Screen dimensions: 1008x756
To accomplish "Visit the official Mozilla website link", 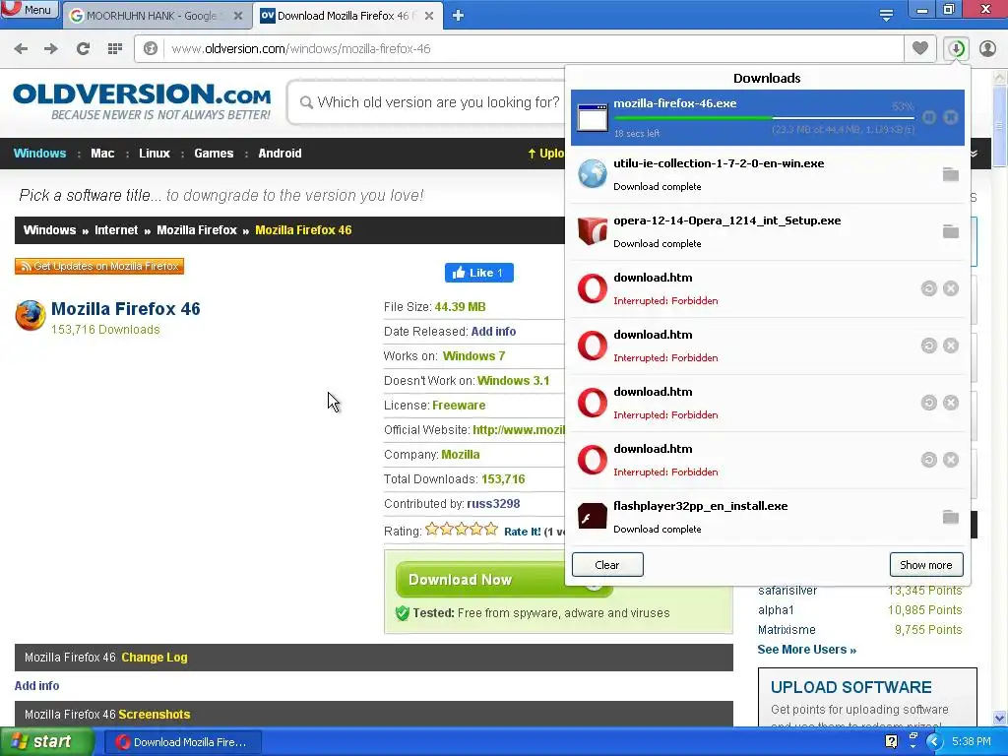I will click(x=519, y=429).
